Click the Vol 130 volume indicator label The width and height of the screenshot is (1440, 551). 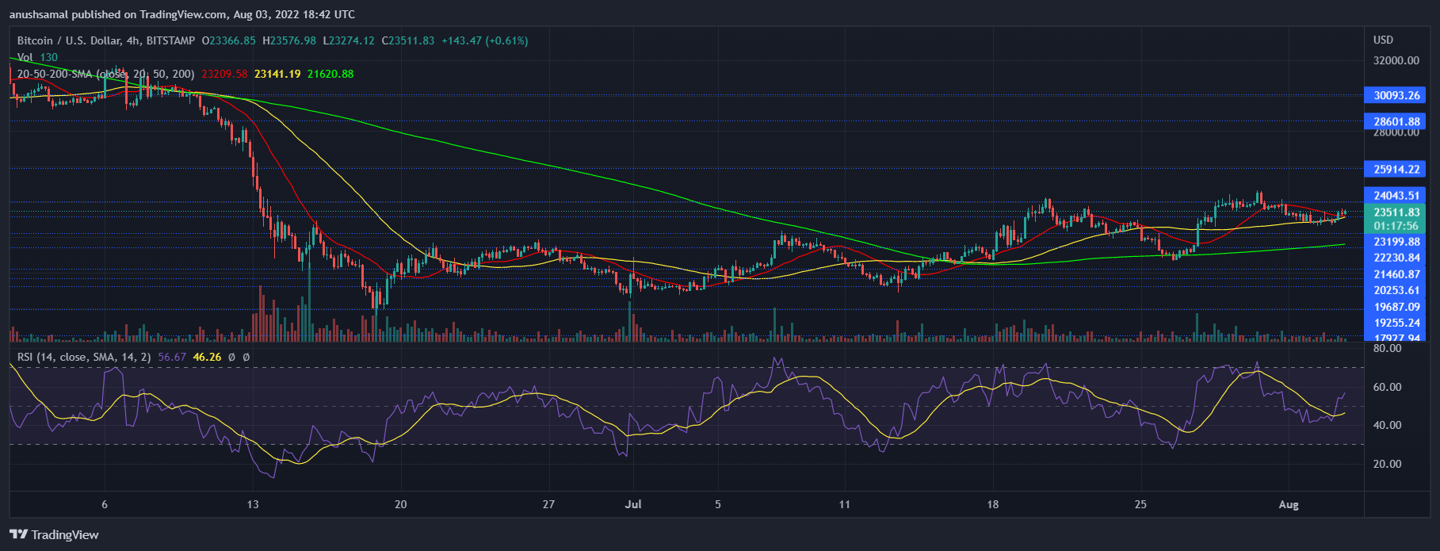(x=37, y=57)
